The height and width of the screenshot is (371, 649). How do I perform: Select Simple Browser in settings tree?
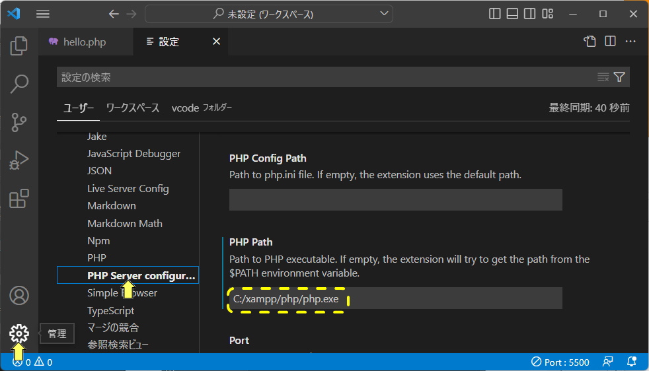tap(122, 293)
